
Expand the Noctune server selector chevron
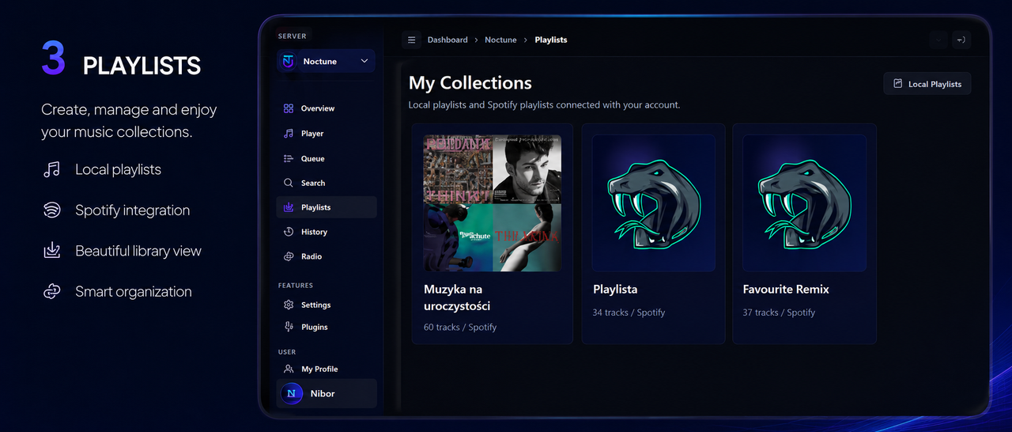pos(364,61)
